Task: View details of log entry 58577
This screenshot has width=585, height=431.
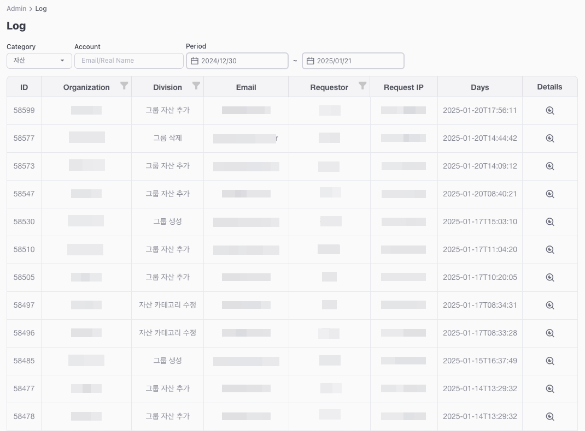Action: pos(550,139)
